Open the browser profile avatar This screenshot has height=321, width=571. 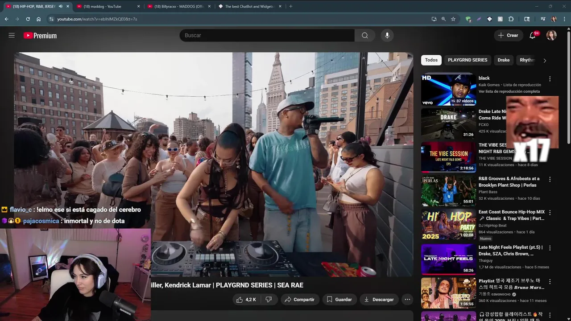(x=554, y=19)
